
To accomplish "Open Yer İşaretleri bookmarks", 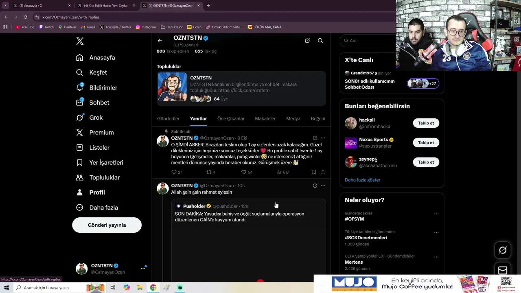I will [100, 163].
